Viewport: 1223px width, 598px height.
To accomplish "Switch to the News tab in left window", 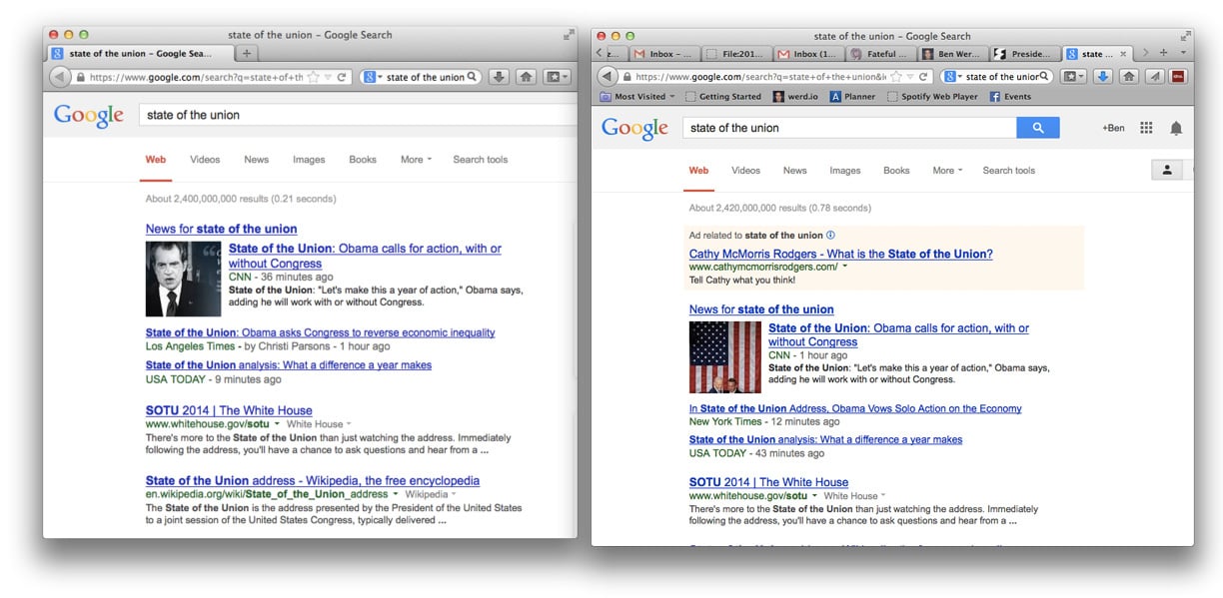I will pos(257,160).
